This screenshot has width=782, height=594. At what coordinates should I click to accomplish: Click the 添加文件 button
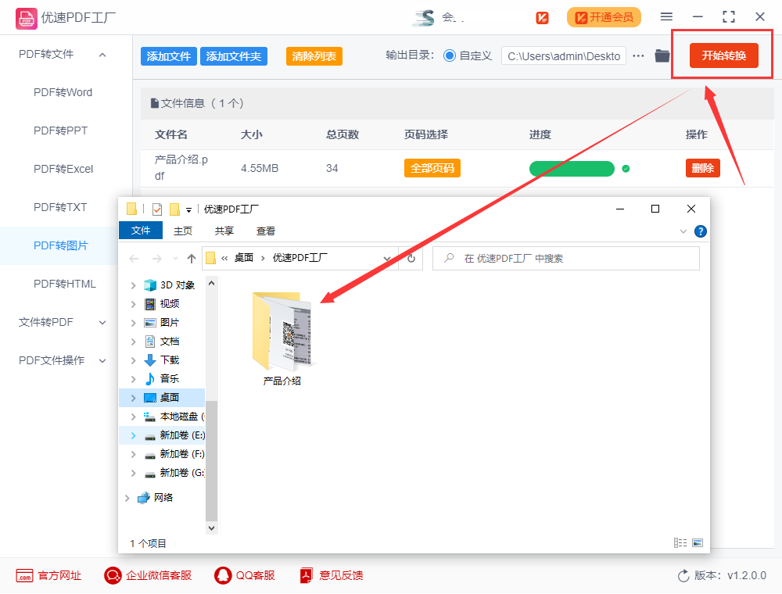click(x=169, y=56)
